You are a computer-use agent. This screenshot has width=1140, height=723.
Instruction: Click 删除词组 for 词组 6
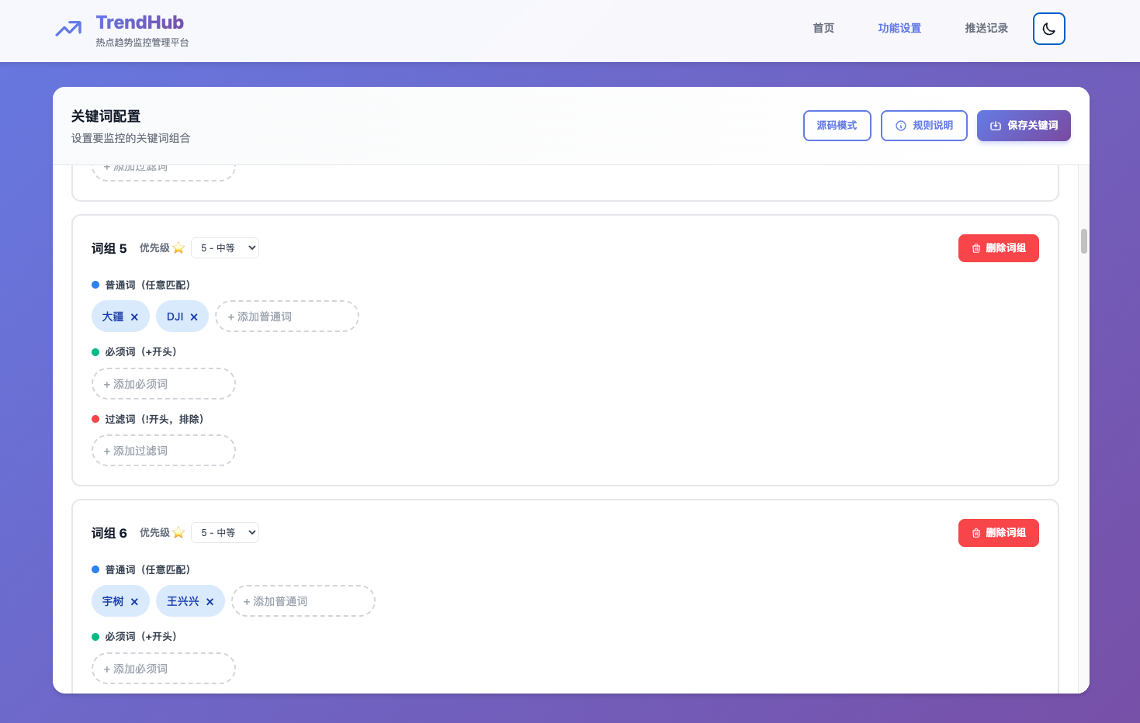[998, 533]
